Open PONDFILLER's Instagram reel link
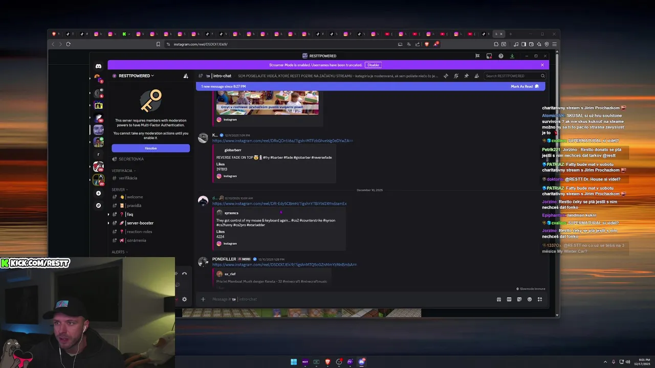655x368 pixels. (x=285, y=265)
